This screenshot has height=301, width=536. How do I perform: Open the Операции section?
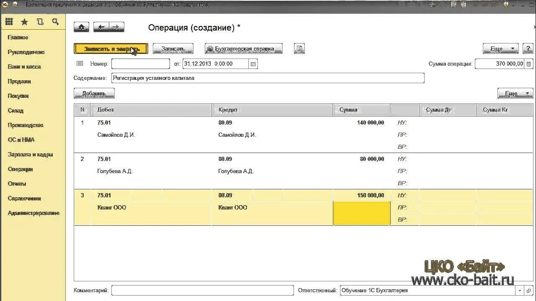pos(20,169)
